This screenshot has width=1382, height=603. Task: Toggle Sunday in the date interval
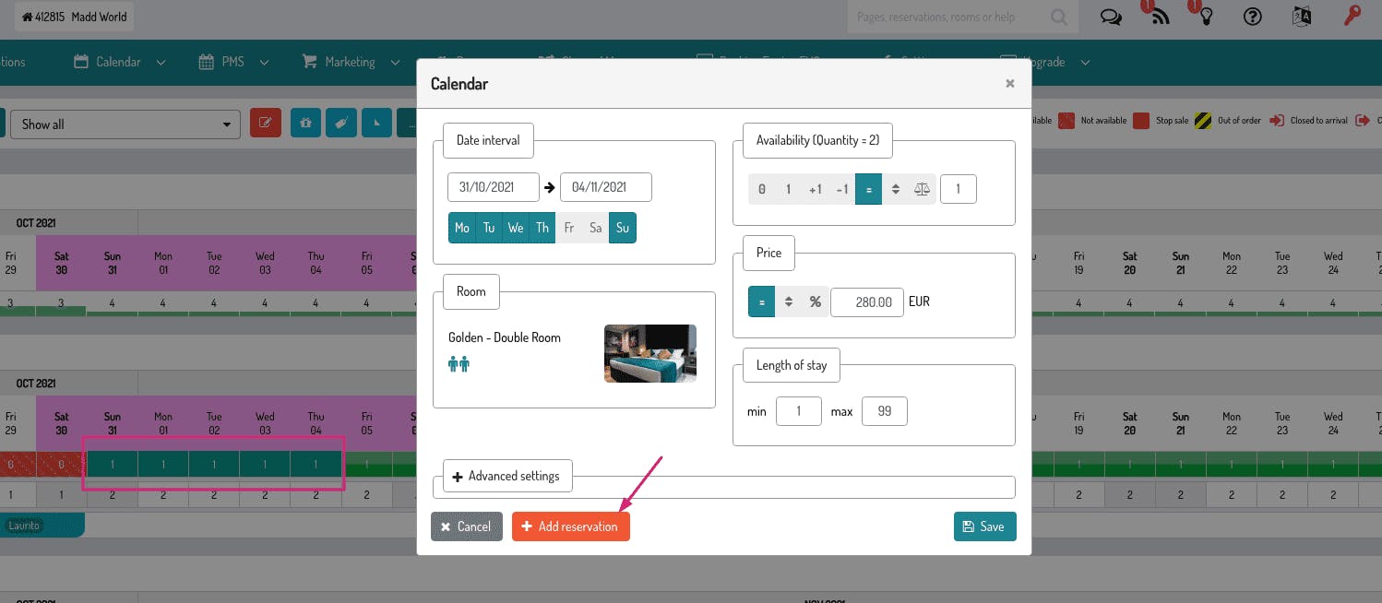coord(623,228)
